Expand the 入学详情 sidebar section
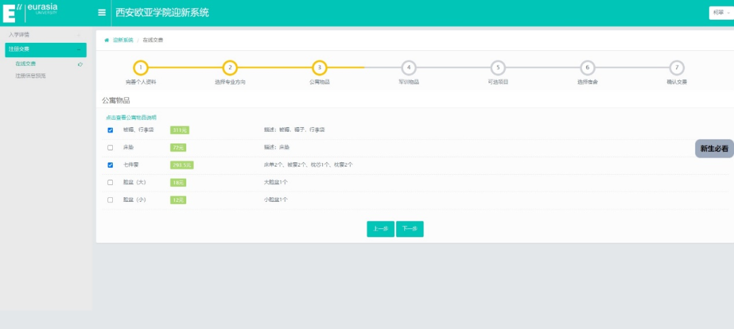Screen dimensions: 734x329 (45, 35)
